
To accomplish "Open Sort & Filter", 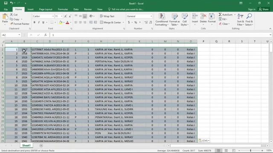I will [241, 20].
